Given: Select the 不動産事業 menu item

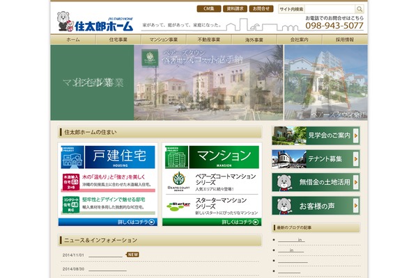Looking at the screenshot, I should pos(209,40).
